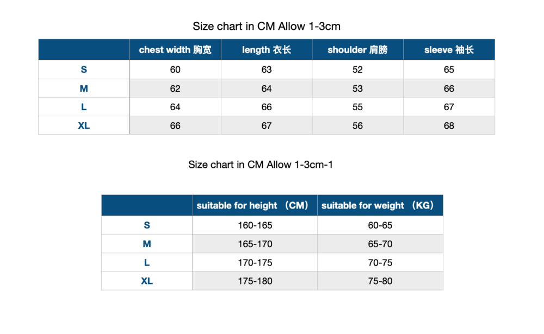Select the weight range 65-70 cell

point(380,244)
